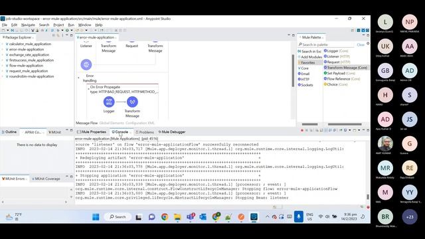Expand firstsuccess_mule_application project
This screenshot has height=239, width=425.
3,60
